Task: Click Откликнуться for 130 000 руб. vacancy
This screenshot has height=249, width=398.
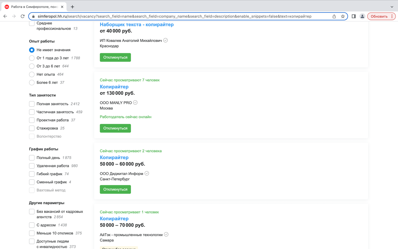Action: [115, 128]
